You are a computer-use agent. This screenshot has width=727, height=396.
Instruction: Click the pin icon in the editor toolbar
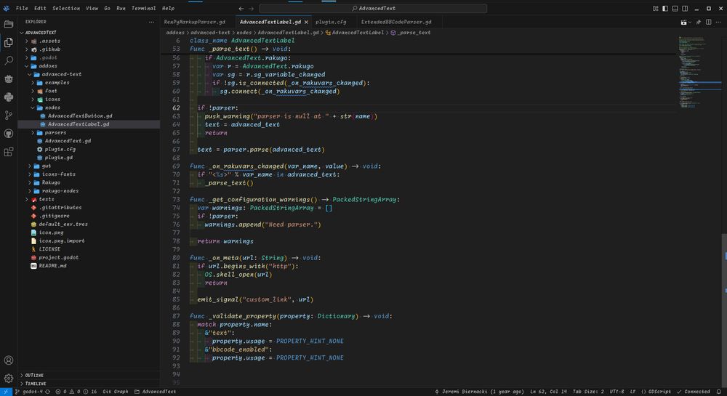(x=698, y=22)
